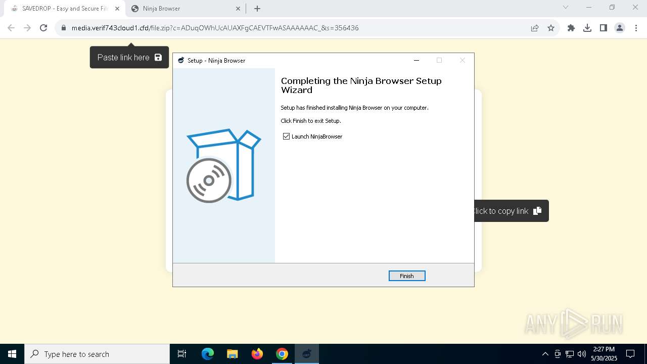Launch Firefox from taskbar

click(x=257, y=354)
